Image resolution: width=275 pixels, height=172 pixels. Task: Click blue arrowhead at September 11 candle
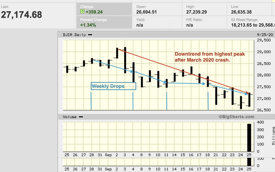click(166, 83)
